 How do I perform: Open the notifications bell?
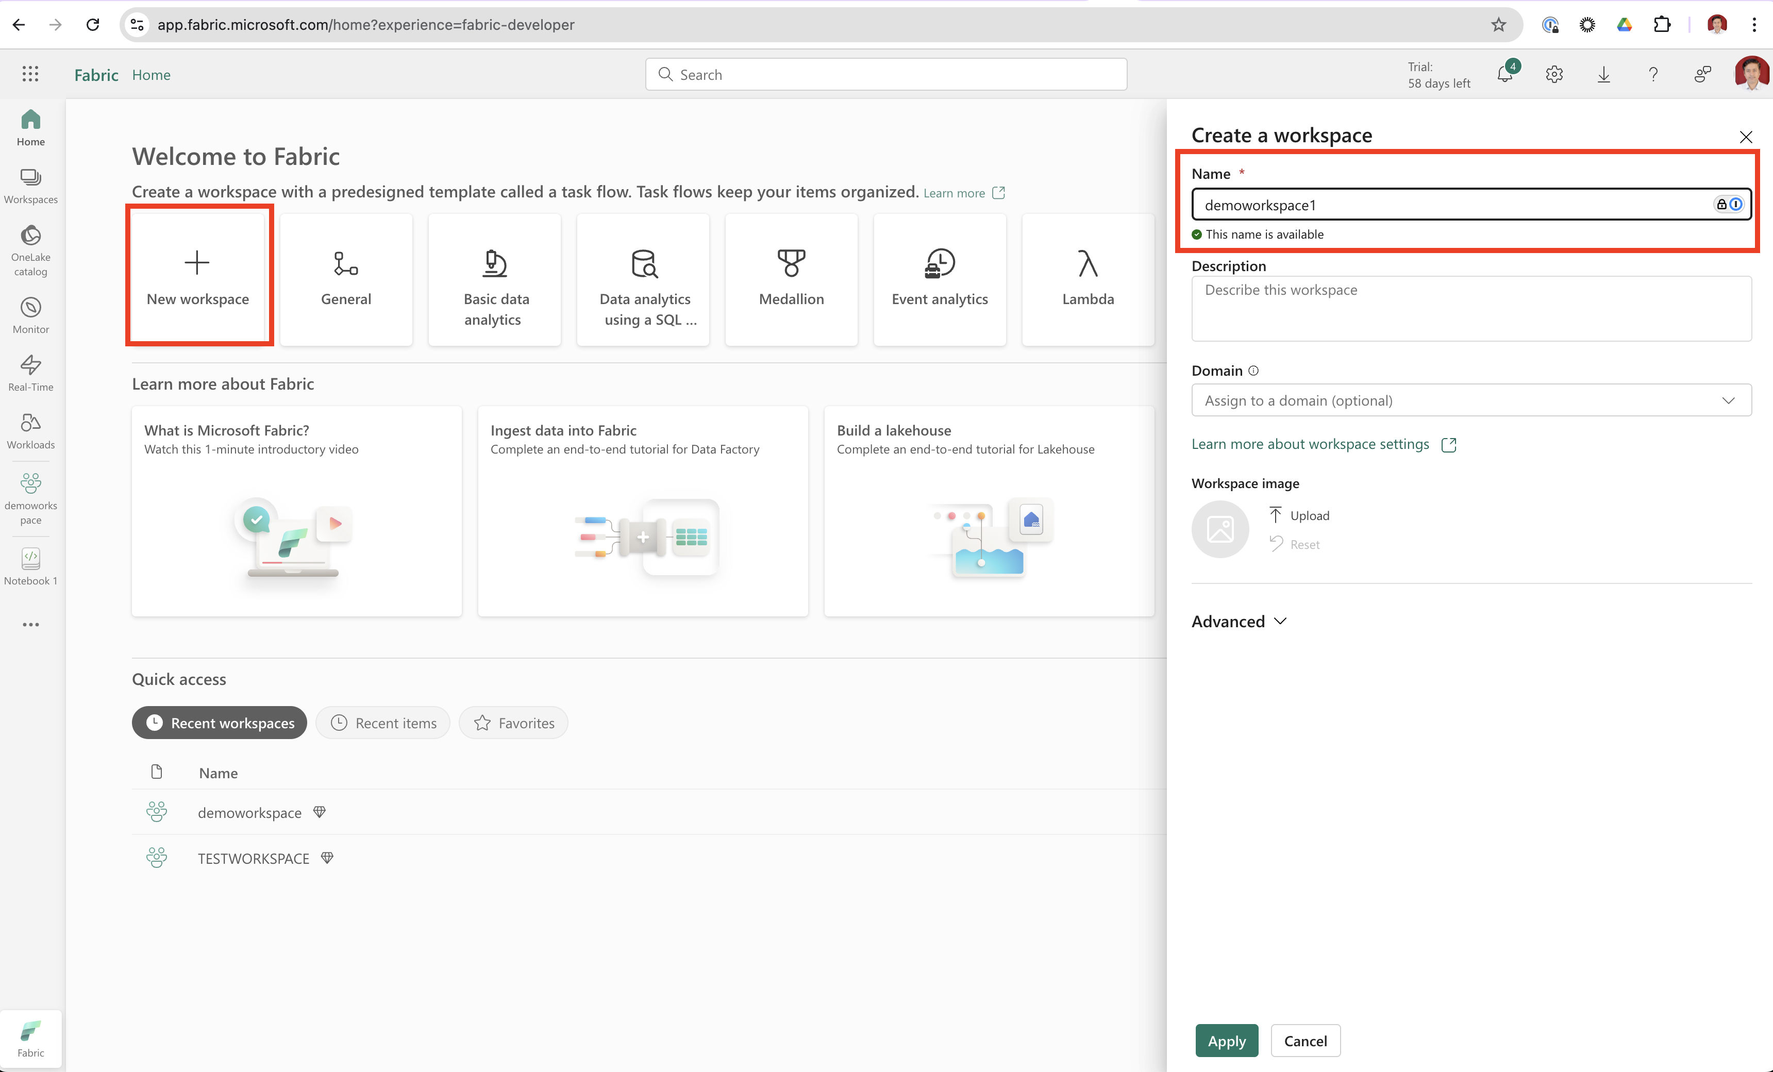1504,74
